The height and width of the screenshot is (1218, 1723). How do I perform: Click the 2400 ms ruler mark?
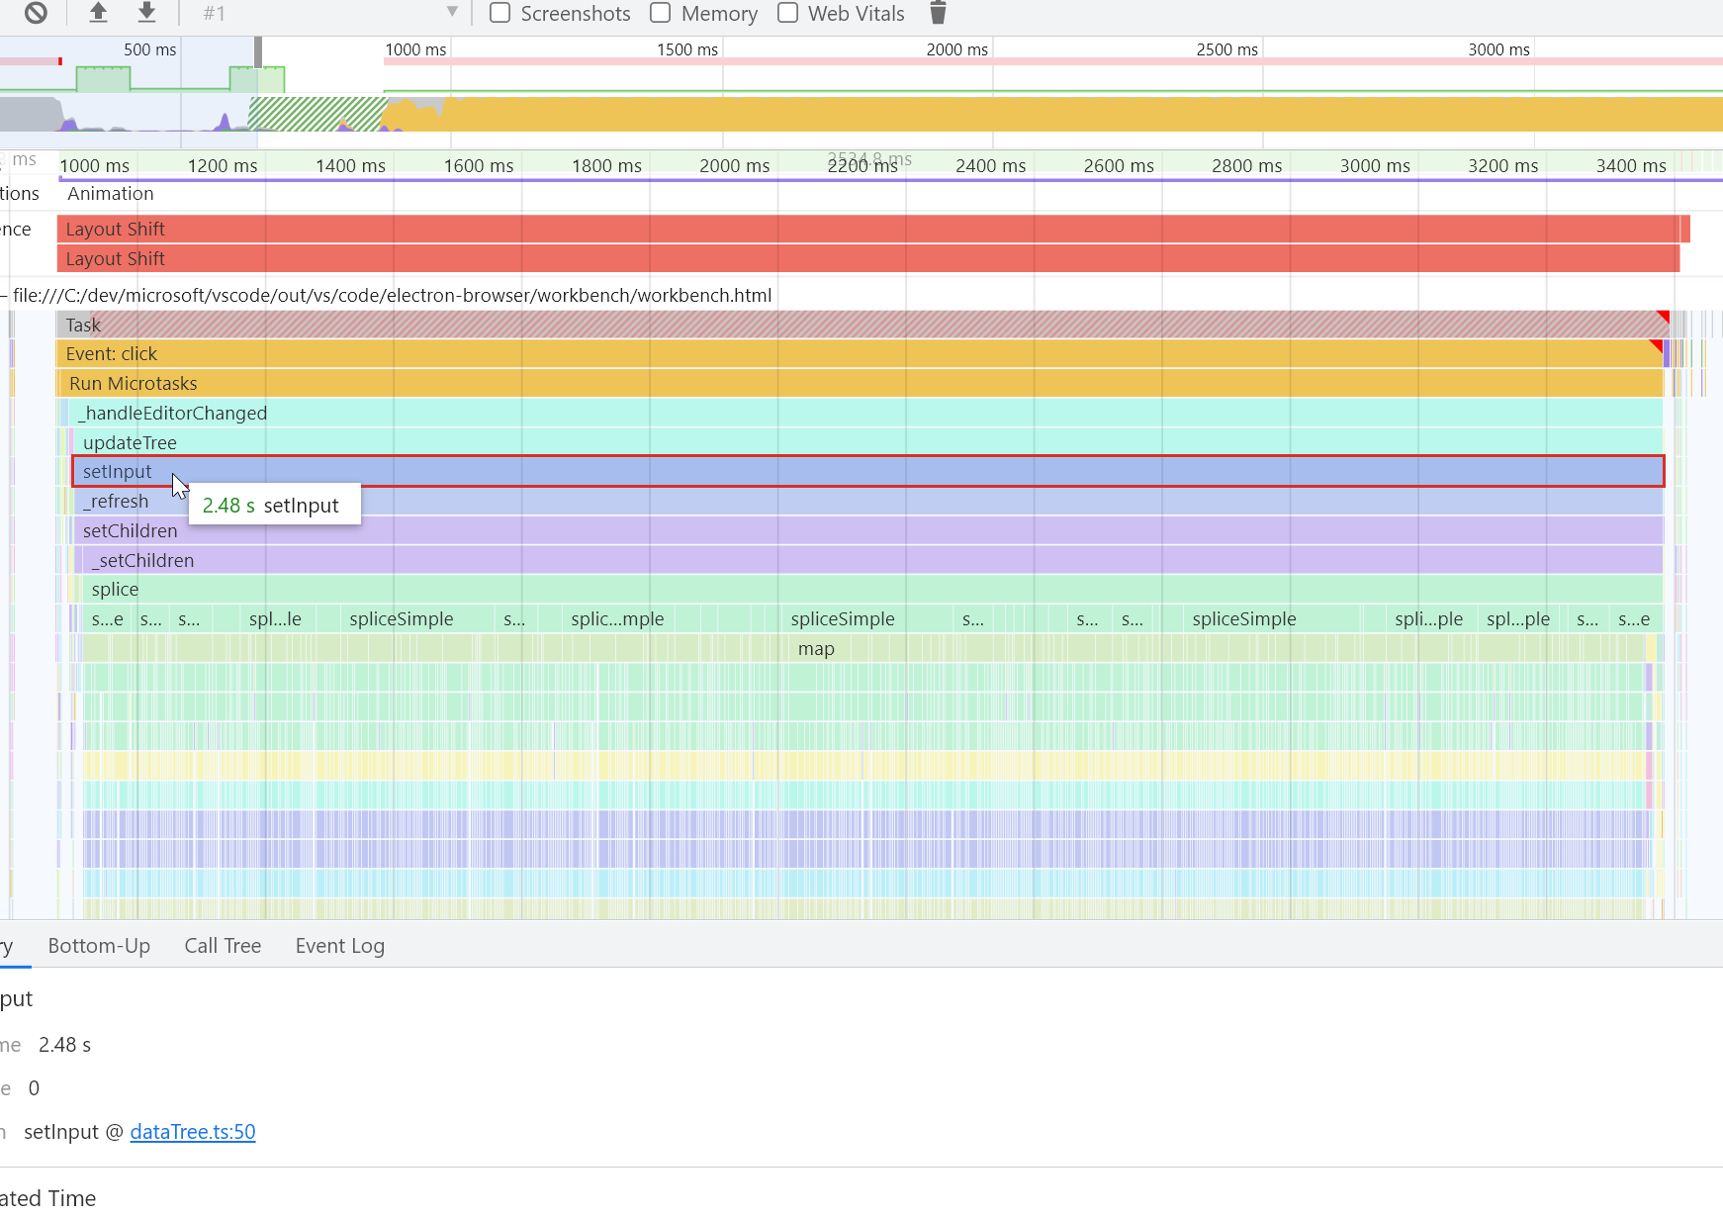point(990,166)
